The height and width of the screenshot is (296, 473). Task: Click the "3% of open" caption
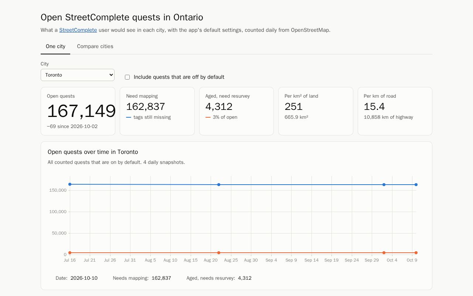pos(225,117)
